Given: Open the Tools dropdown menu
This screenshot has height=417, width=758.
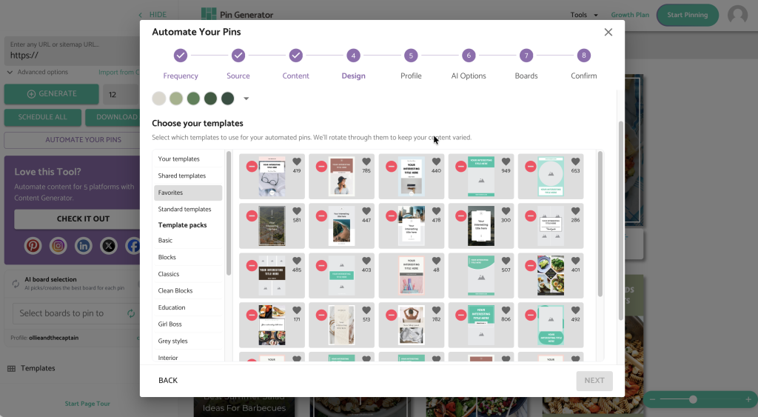Looking at the screenshot, I should (583, 15).
